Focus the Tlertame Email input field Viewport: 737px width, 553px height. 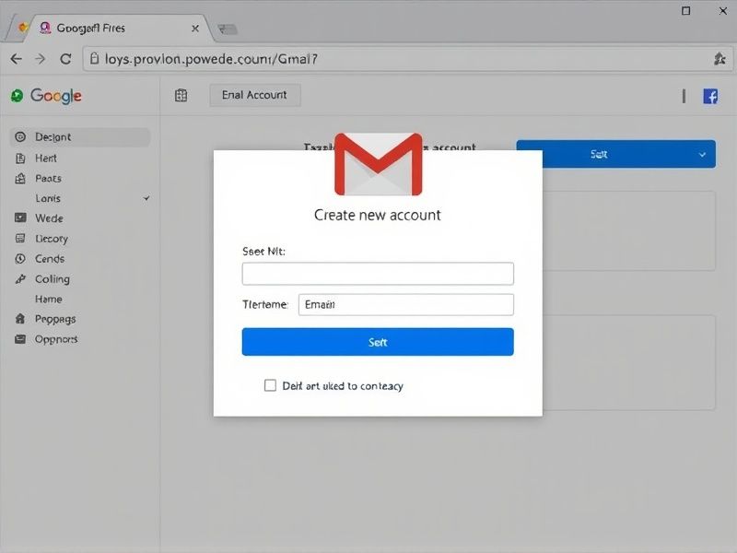point(406,305)
